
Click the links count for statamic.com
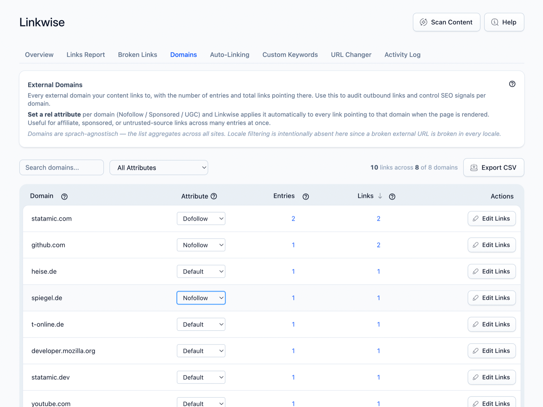[378, 219]
